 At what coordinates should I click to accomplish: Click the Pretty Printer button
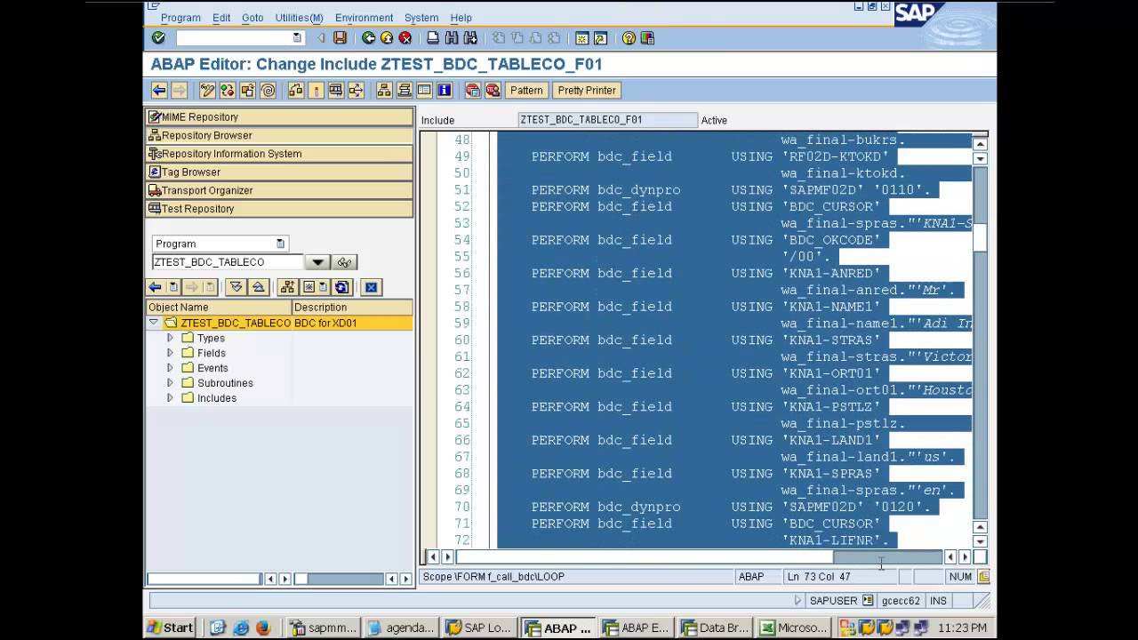pos(587,90)
